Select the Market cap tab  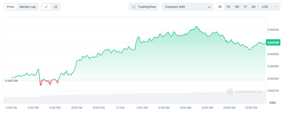pos(28,7)
